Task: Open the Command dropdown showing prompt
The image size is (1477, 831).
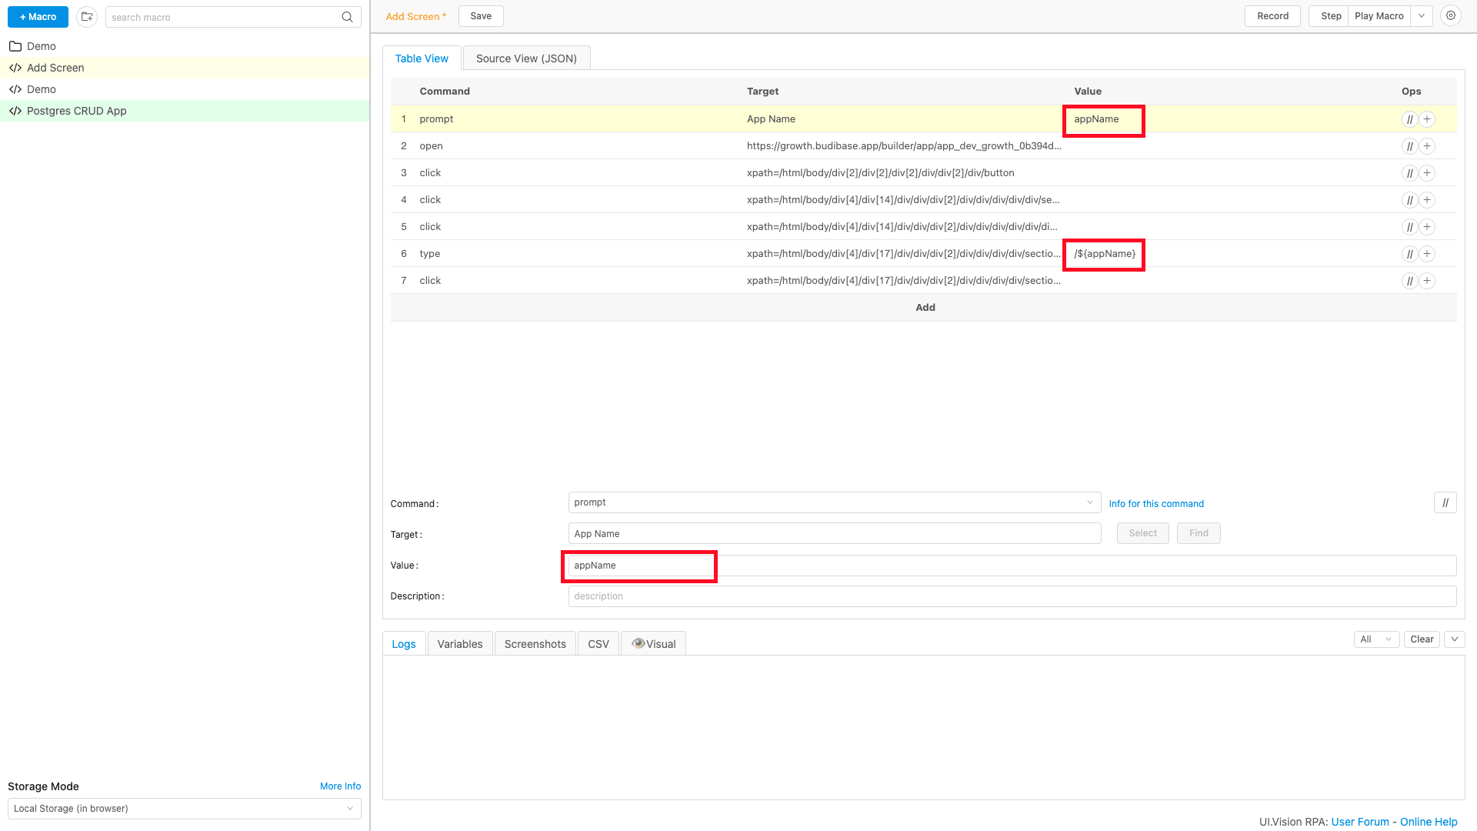Action: pos(835,502)
